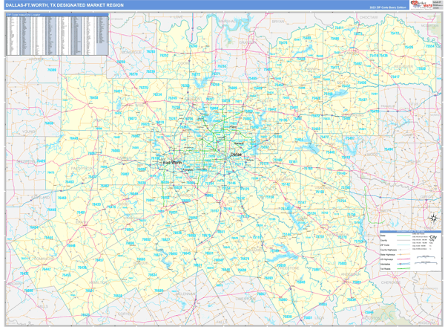Click ZIP code 75417 label
The height and width of the screenshot is (327, 445).
tap(395, 77)
